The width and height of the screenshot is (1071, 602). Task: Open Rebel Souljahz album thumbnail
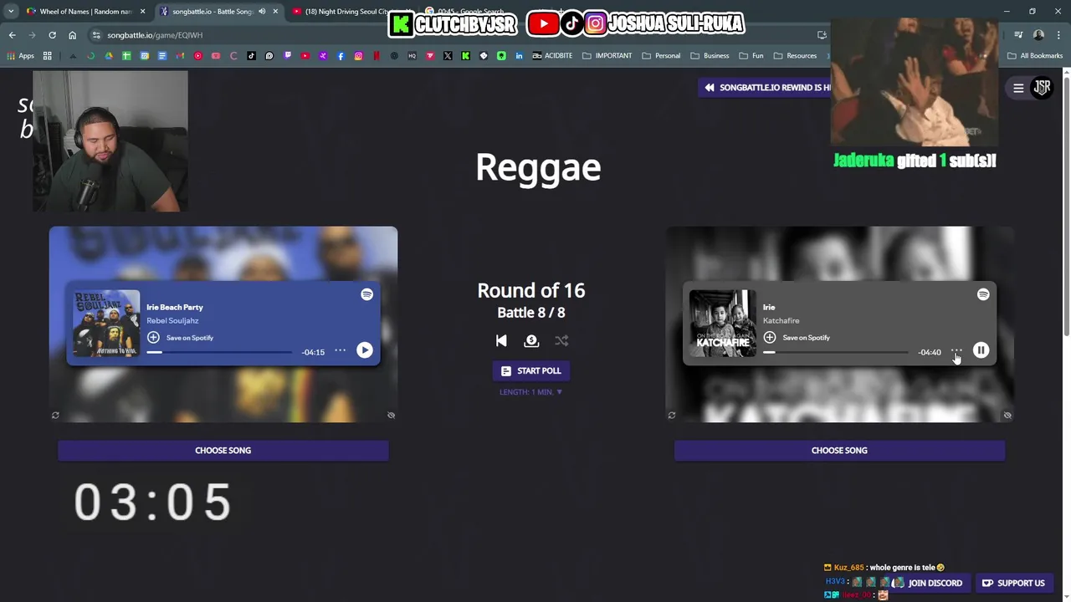click(x=106, y=324)
